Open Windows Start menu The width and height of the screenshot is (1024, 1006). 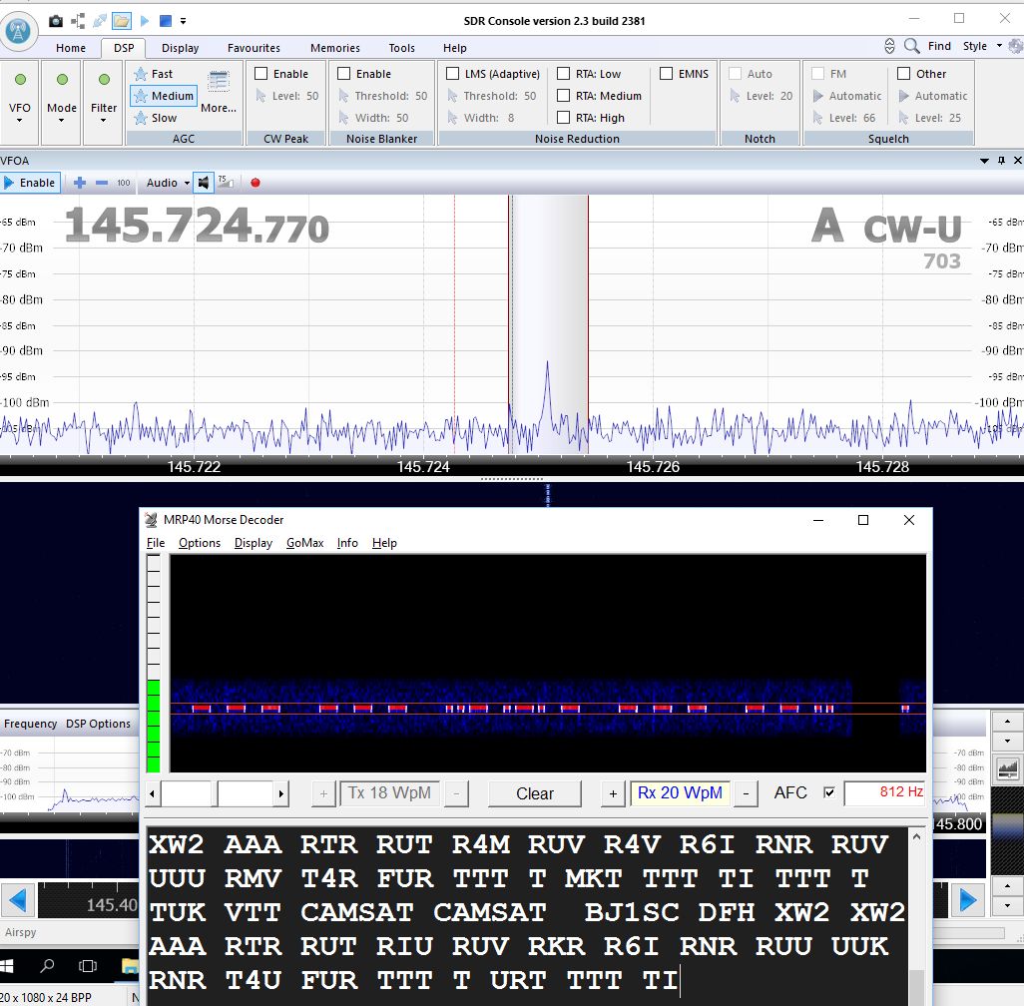(x=7, y=965)
